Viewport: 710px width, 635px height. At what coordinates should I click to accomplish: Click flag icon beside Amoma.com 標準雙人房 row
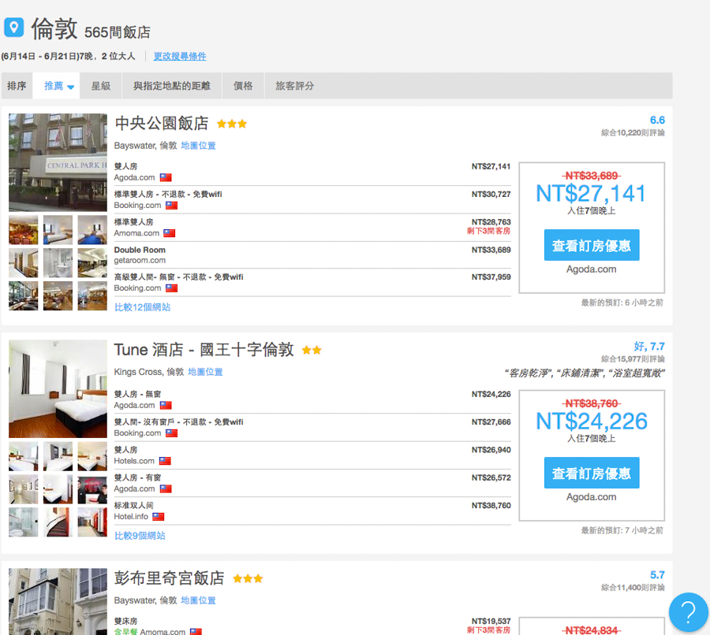170,233
